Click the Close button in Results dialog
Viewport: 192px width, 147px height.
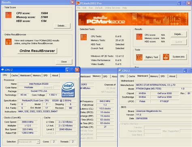pos(64,62)
